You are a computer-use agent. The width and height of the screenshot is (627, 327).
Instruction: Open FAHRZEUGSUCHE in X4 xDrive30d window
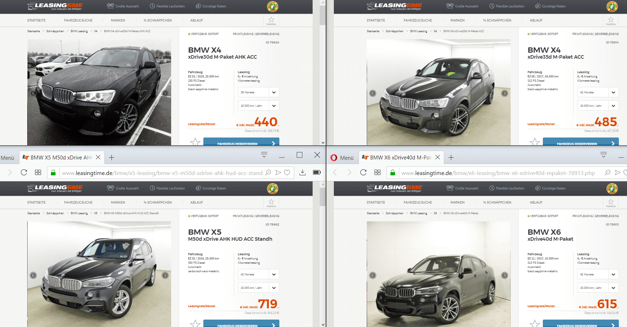78,21
